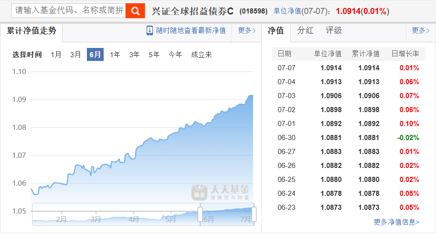Screen dimensions: 436x234
Task: Click 3月 marker on range navigator
Action: (x=96, y=219)
